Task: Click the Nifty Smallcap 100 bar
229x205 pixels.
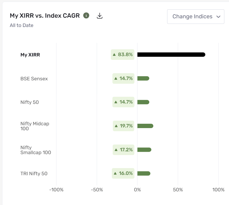Action: [x=144, y=150]
